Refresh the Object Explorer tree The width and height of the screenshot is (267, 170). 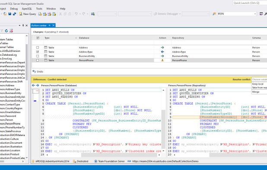pos(6,31)
